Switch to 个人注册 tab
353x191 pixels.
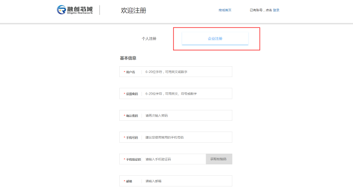[149, 39]
